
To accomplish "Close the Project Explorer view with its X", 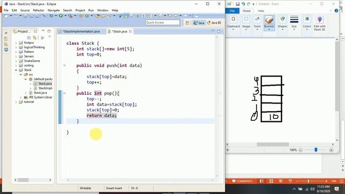I will click(36, 31).
